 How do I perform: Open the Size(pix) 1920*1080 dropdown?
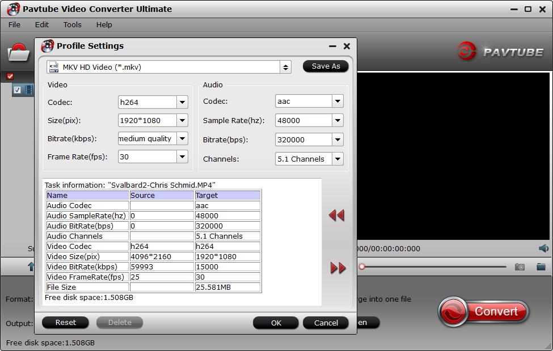(x=182, y=121)
